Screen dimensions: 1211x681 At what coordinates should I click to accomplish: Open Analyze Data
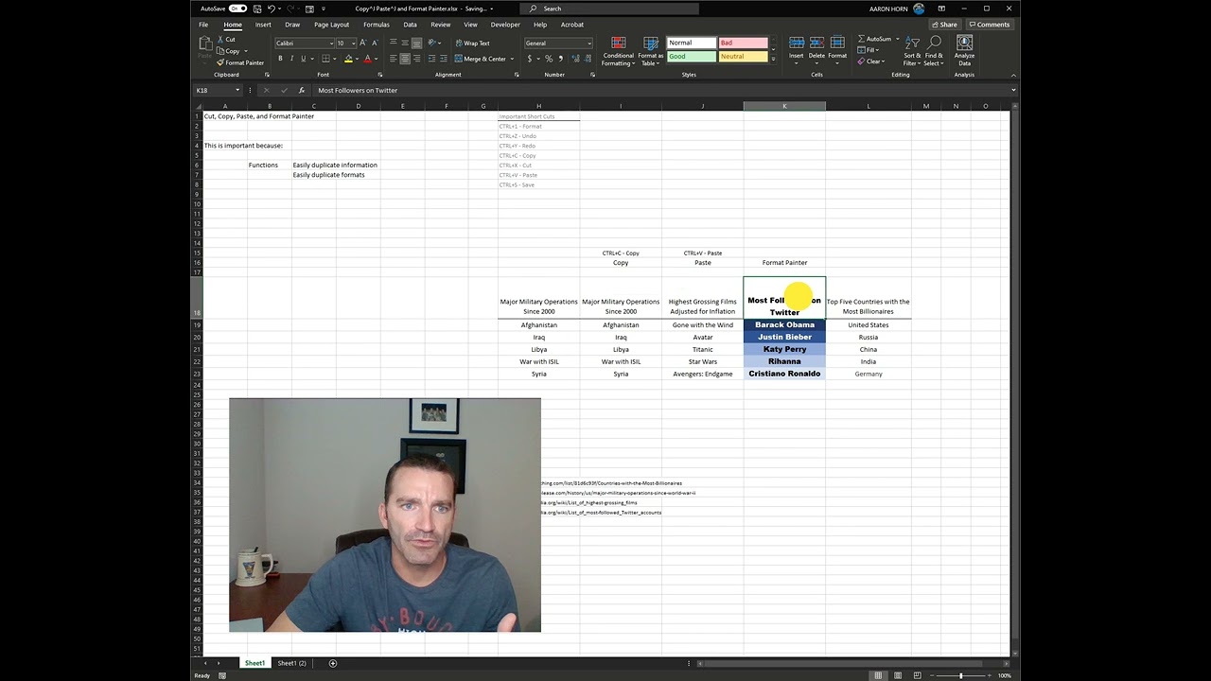[x=964, y=51]
